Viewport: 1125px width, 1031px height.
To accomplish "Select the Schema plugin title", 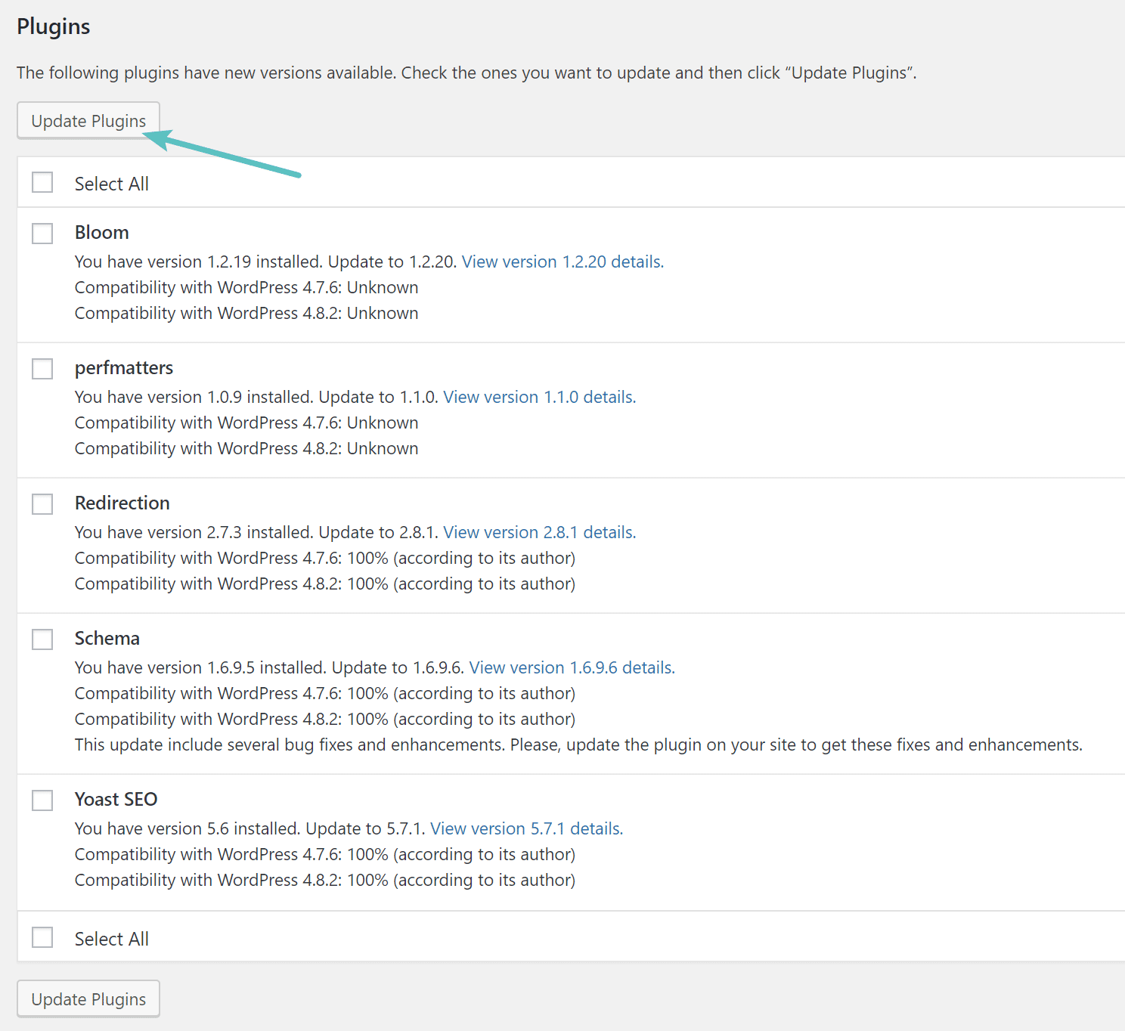I will [x=107, y=638].
